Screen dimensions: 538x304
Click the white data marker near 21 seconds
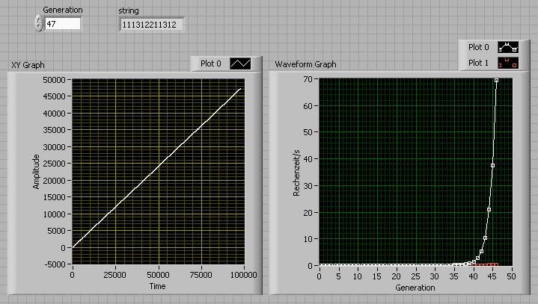pos(489,209)
